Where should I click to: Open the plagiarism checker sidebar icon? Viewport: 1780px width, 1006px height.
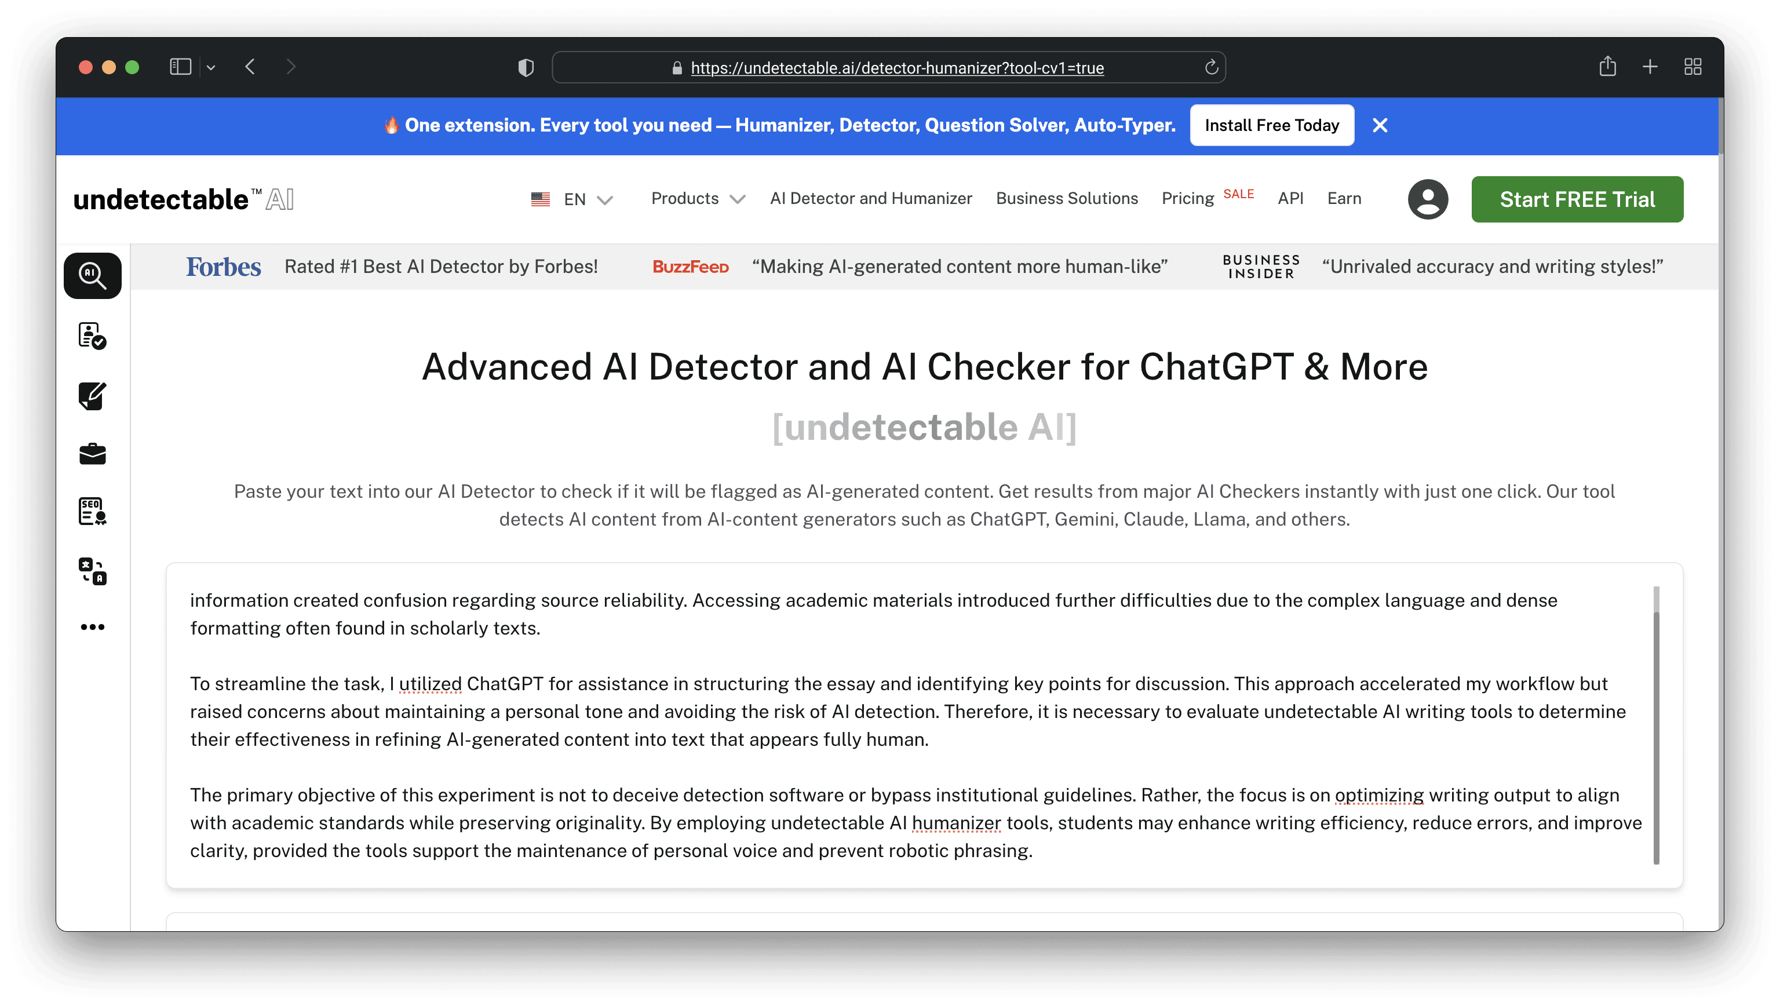[92, 337]
